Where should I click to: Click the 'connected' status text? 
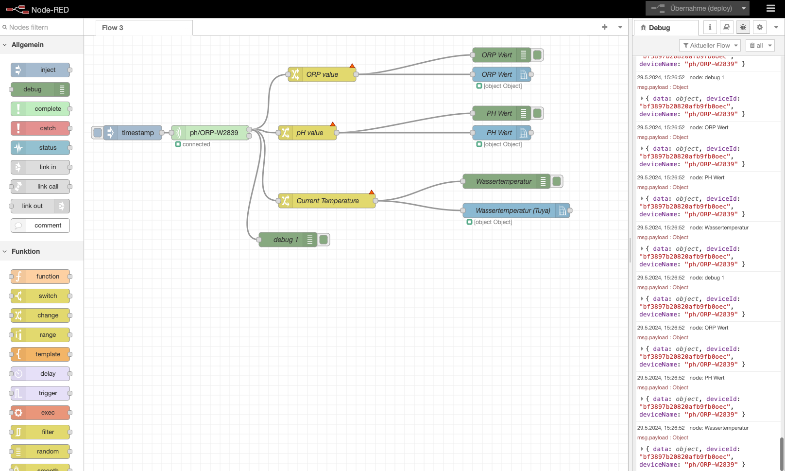click(196, 144)
